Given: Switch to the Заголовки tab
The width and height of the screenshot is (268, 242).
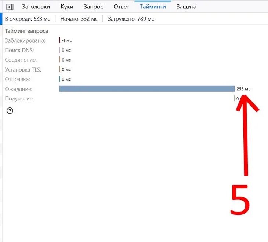Looking at the screenshot, I should pyautogui.click(x=36, y=7).
